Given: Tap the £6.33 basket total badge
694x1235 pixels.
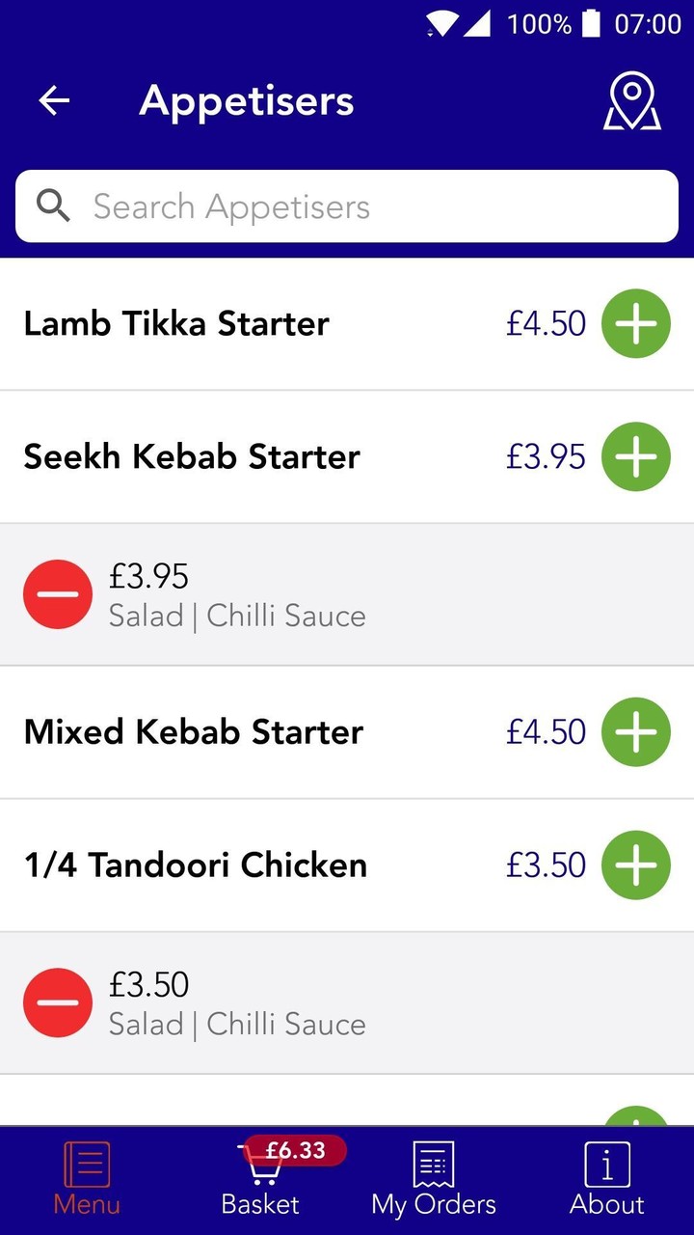Looking at the screenshot, I should pos(295,1150).
